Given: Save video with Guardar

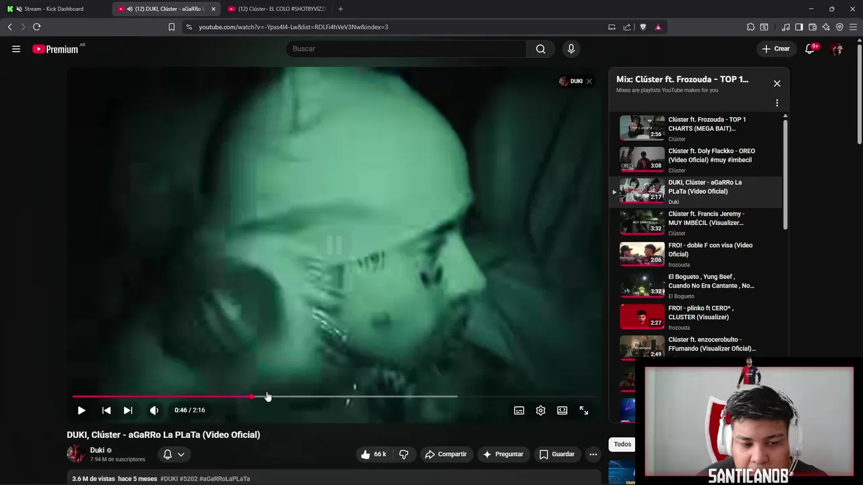Looking at the screenshot, I should click(557, 455).
